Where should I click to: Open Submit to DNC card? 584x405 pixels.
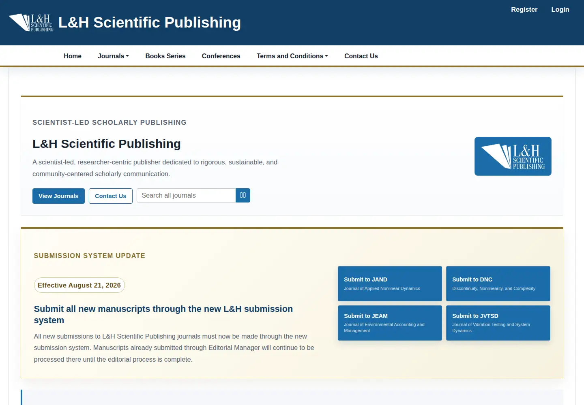pyautogui.click(x=498, y=283)
